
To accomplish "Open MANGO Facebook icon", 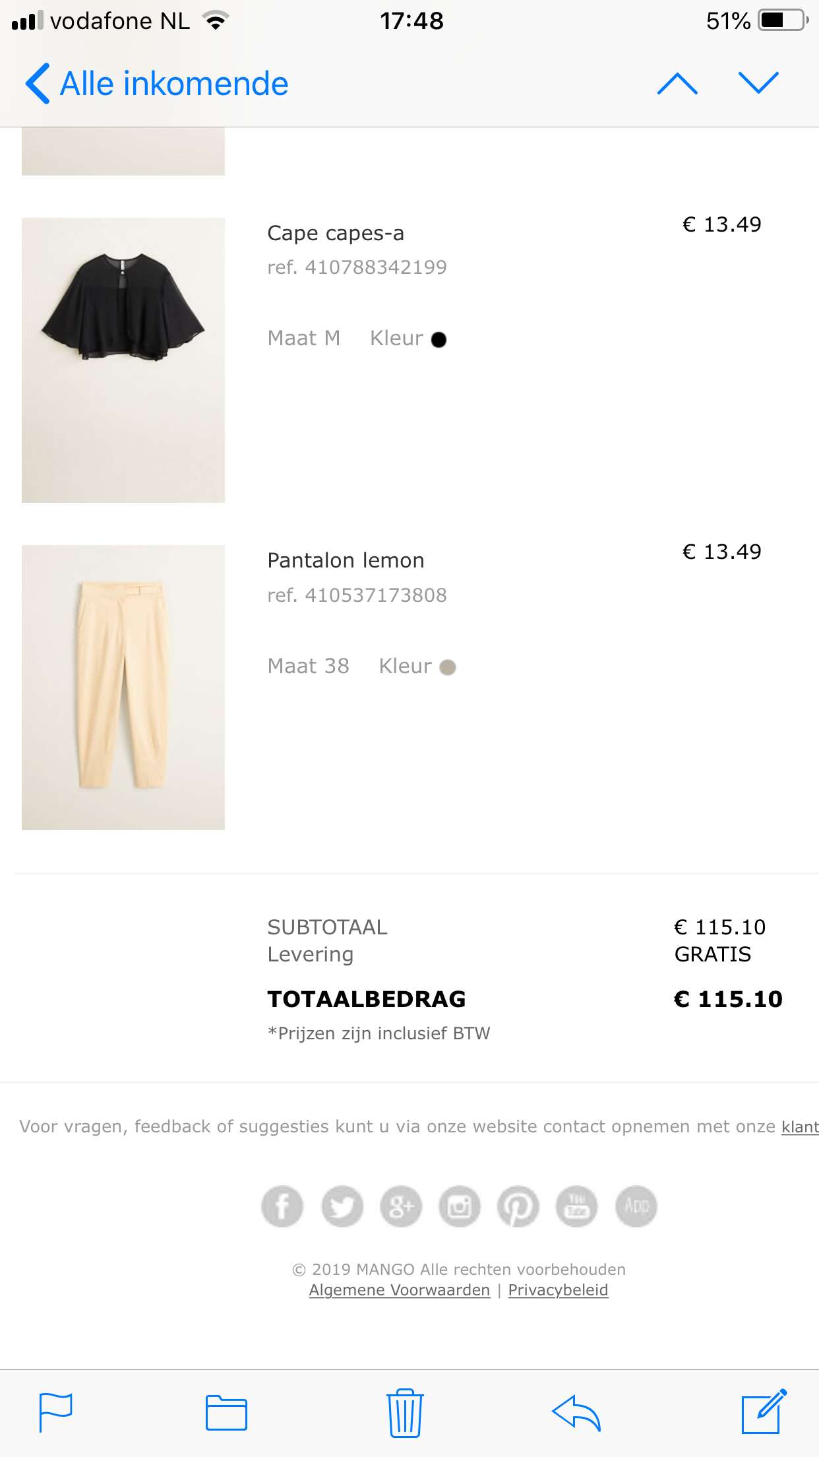I will (x=282, y=1206).
